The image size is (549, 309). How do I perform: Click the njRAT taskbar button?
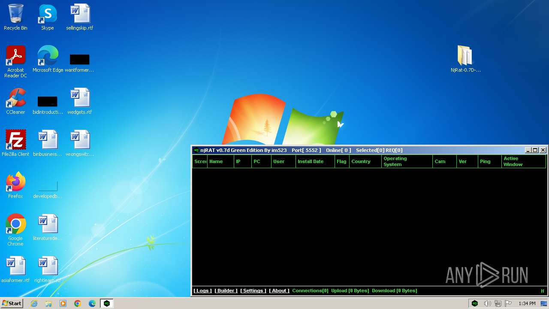click(107, 303)
